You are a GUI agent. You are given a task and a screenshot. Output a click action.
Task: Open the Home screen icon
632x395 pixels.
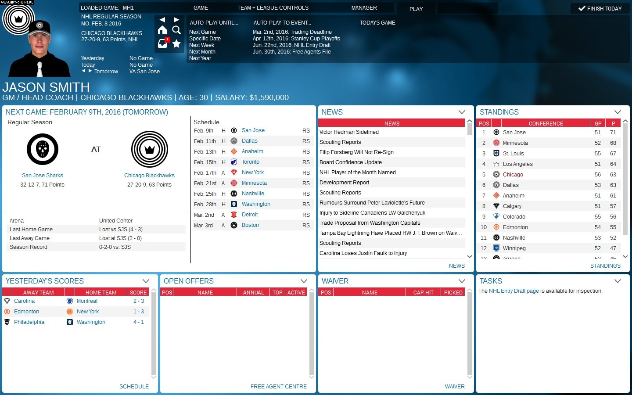click(163, 31)
